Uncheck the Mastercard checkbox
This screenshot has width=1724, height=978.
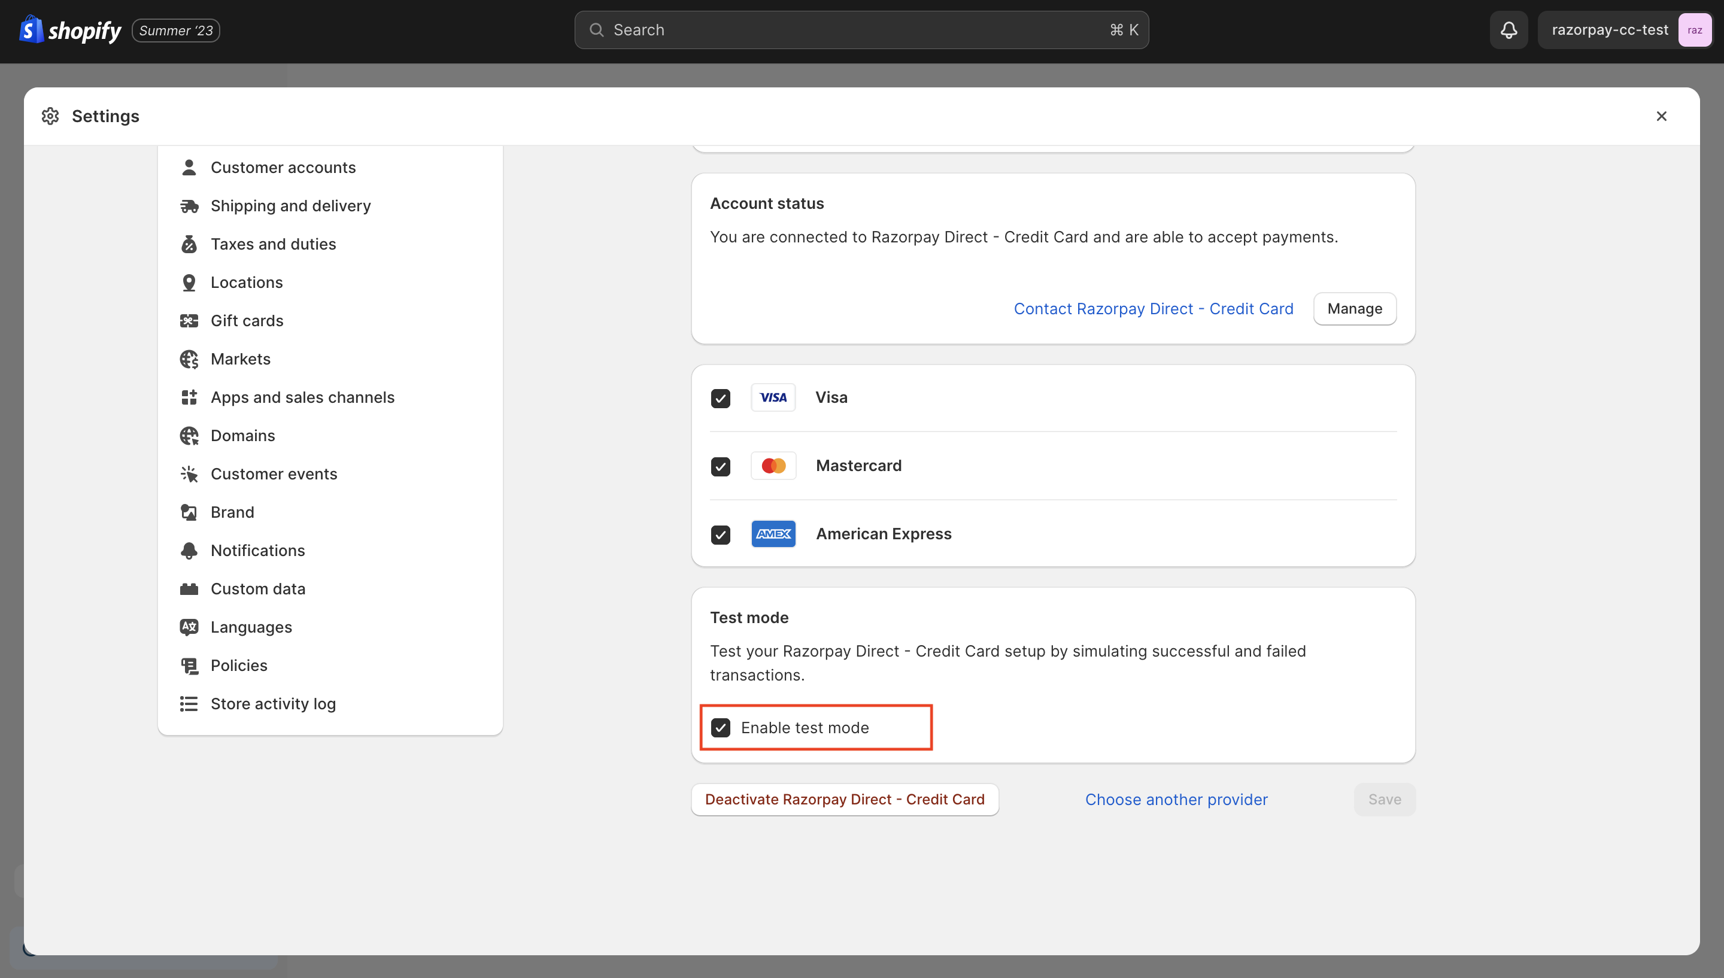pyautogui.click(x=720, y=466)
